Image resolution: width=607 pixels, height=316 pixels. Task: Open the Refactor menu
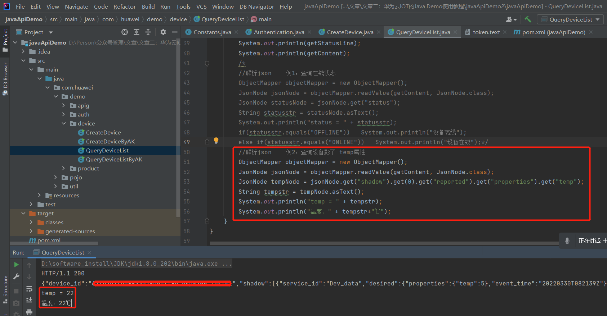point(124,6)
